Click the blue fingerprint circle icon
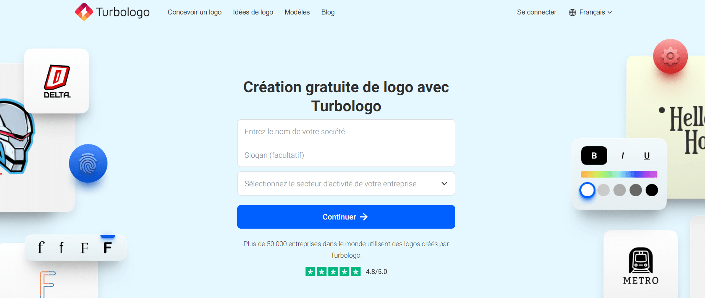The width and height of the screenshot is (705, 298). click(88, 163)
